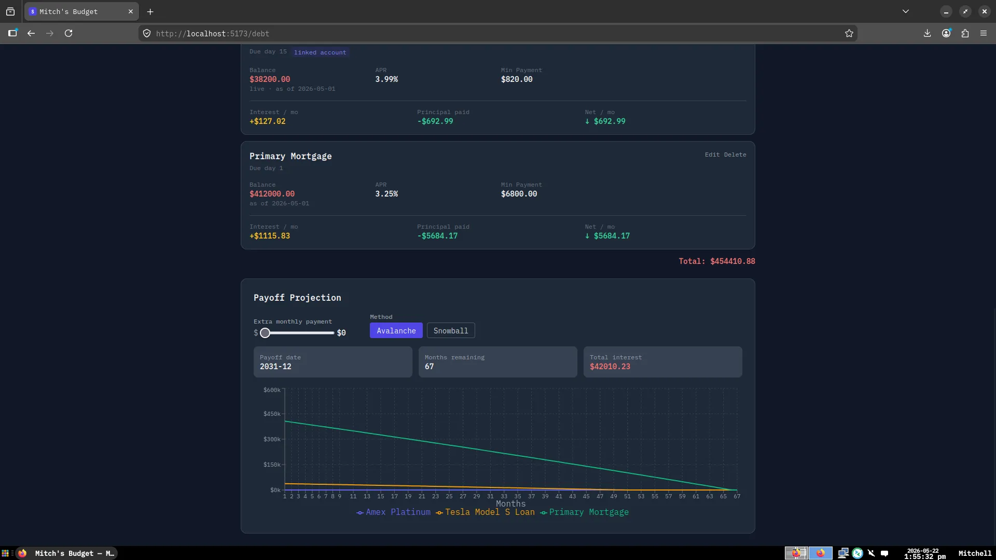This screenshot has height=560, width=996.
Task: Toggle Primary Mortgage legend entry
Action: (584, 512)
